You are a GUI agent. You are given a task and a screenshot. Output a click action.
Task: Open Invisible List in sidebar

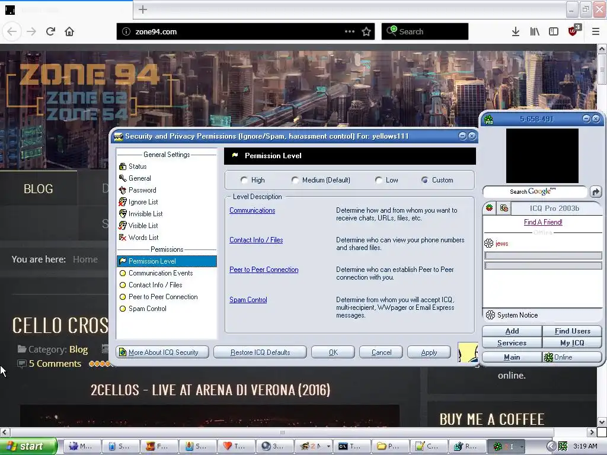pyautogui.click(x=146, y=214)
